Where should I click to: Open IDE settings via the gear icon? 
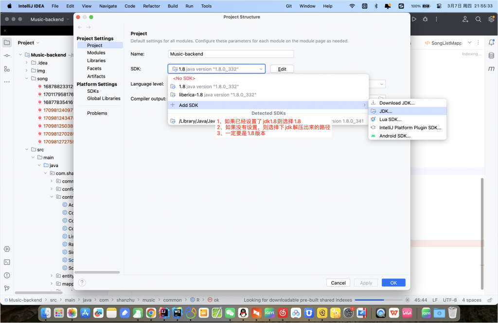click(491, 19)
